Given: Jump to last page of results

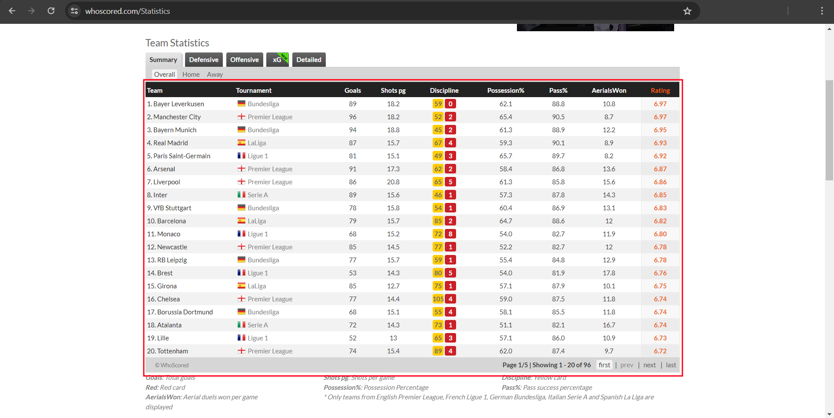Looking at the screenshot, I should point(671,365).
